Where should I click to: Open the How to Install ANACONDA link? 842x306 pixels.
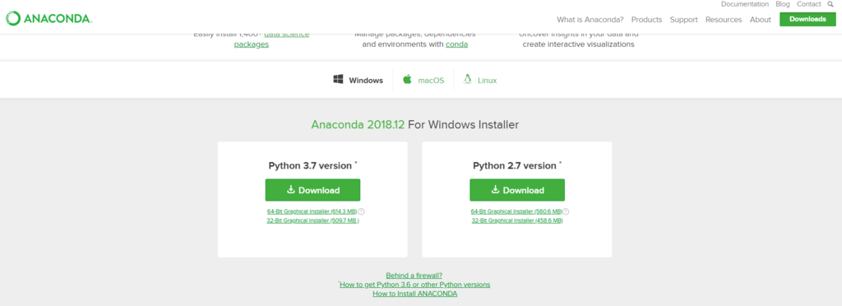click(415, 294)
